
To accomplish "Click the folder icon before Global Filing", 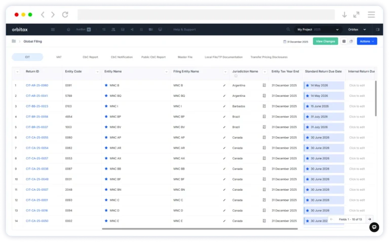I will (x=14, y=41).
